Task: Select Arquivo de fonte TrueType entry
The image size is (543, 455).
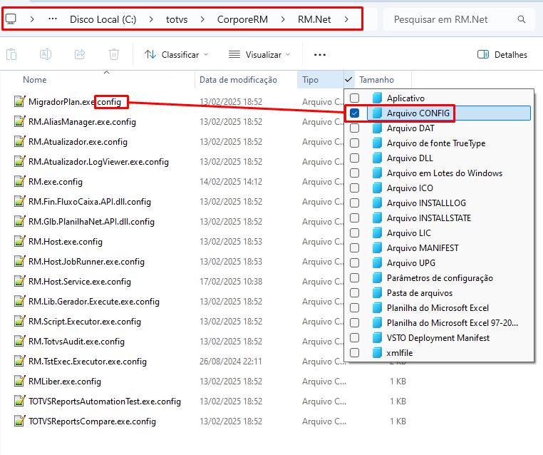Action: [x=435, y=143]
